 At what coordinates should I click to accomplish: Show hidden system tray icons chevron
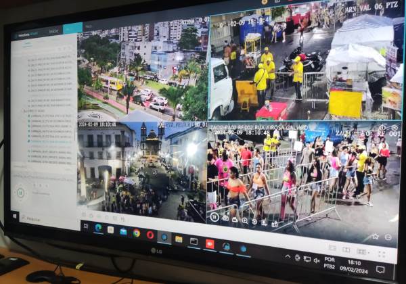288,256
